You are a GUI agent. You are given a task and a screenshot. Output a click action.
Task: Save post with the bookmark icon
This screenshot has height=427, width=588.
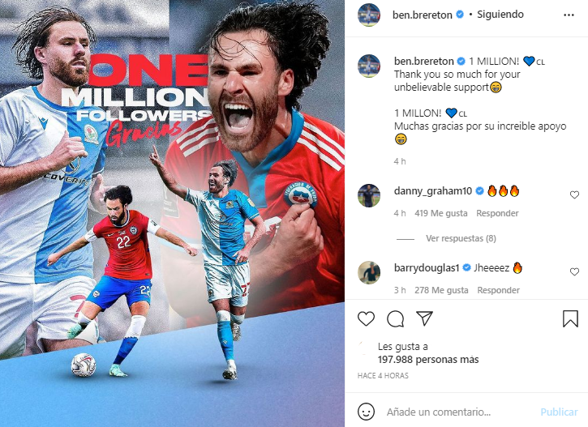click(x=570, y=318)
